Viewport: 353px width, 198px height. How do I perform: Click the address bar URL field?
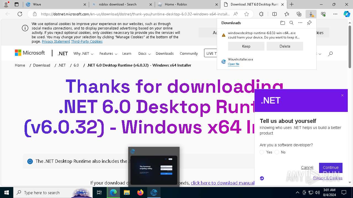pyautogui.click(x=135, y=14)
